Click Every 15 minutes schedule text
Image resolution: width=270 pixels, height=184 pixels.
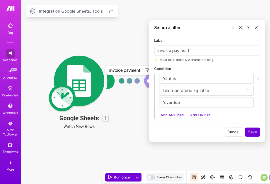click(x=169, y=177)
